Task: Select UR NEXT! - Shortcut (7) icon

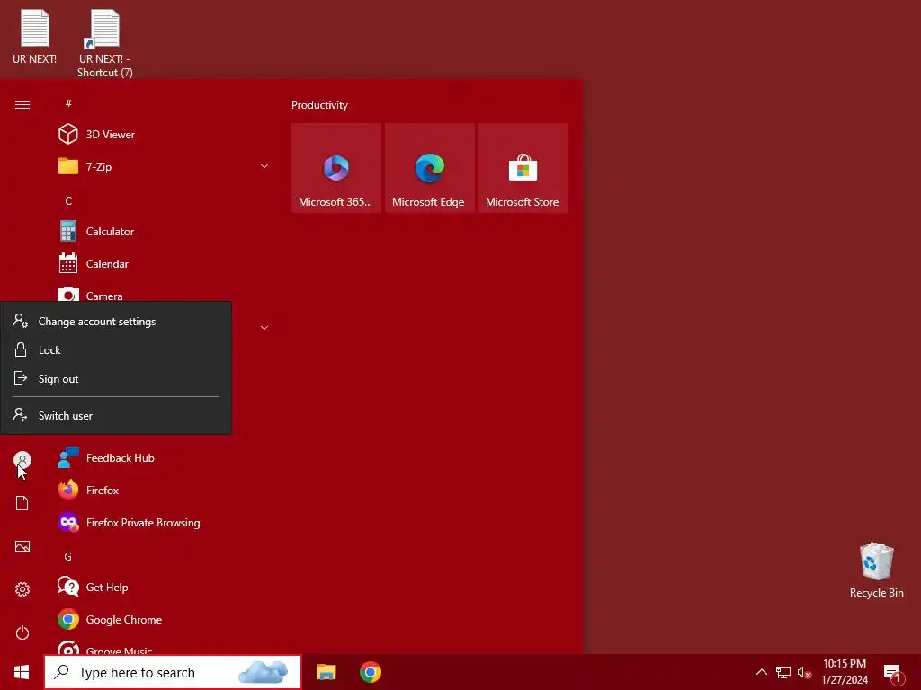Action: 104,43
